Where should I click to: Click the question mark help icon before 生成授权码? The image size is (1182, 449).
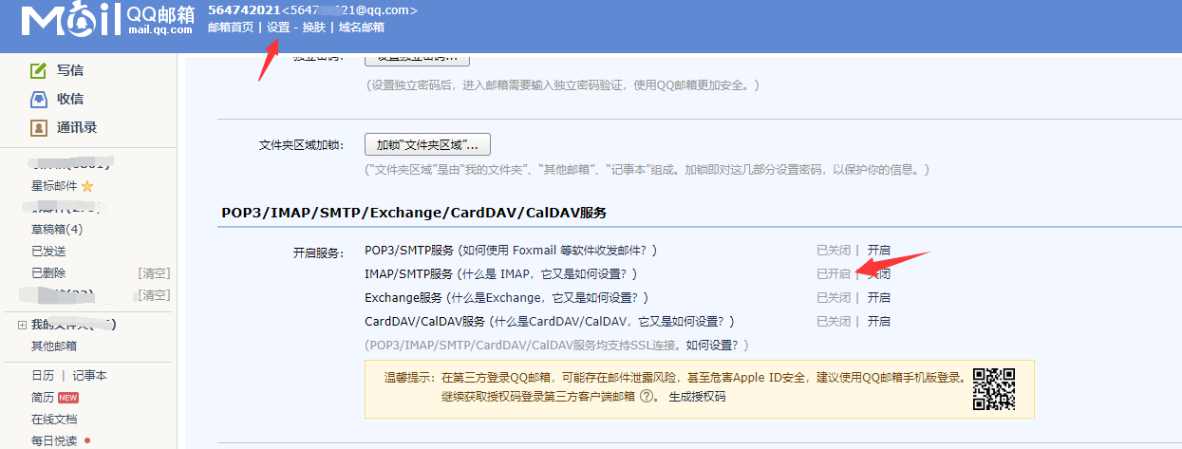click(x=647, y=397)
